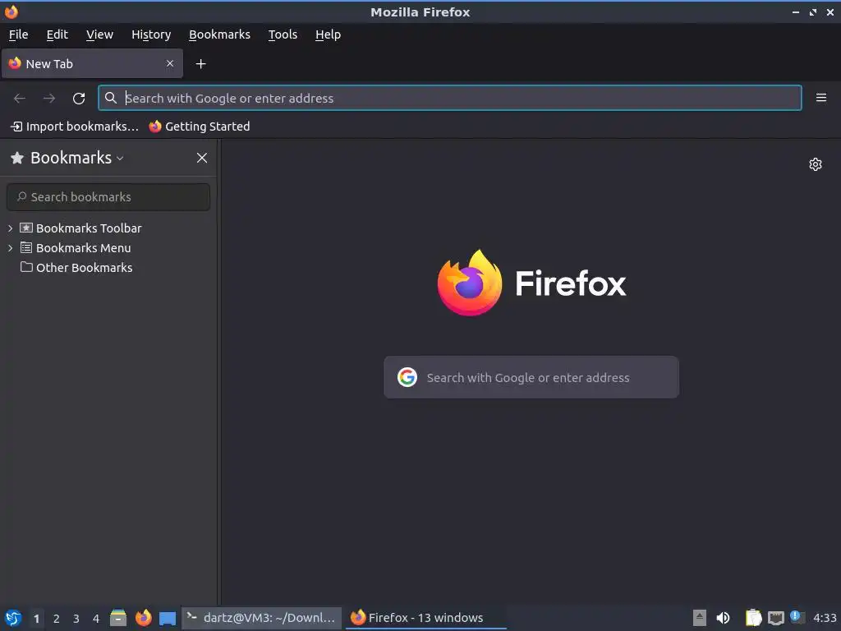Open the new tab personalize gear

click(x=816, y=164)
